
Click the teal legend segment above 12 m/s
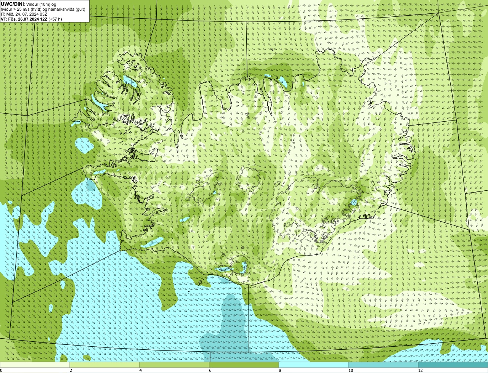pyautogui.click(x=453, y=365)
